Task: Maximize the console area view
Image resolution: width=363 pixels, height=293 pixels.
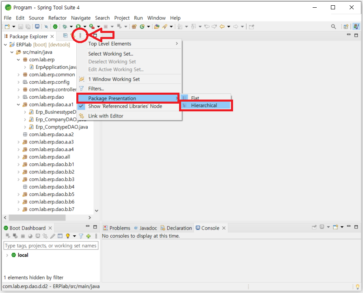Action: tap(356, 227)
